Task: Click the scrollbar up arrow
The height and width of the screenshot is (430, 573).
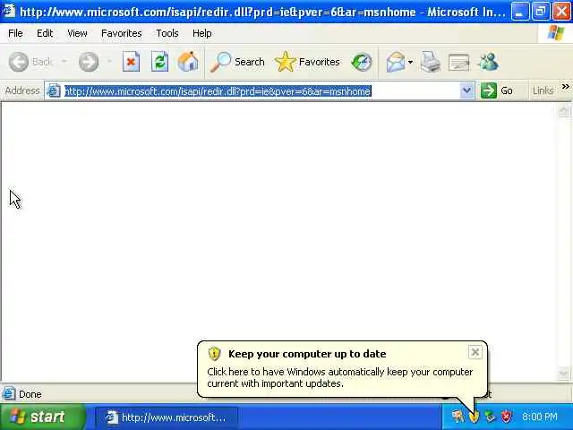Action: 563,111
